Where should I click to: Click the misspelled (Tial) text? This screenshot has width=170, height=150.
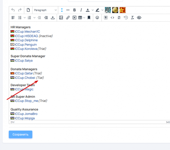[40, 78]
